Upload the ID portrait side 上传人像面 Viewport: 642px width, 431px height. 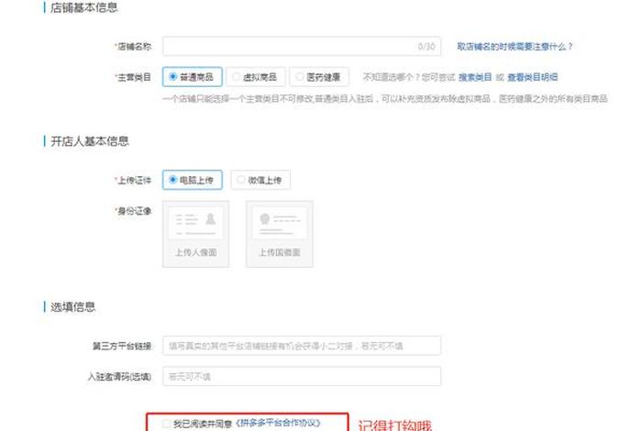[195, 234]
